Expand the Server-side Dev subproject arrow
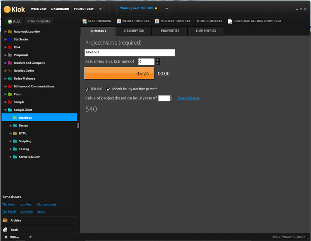The image size is (311, 241). click(x=11, y=157)
